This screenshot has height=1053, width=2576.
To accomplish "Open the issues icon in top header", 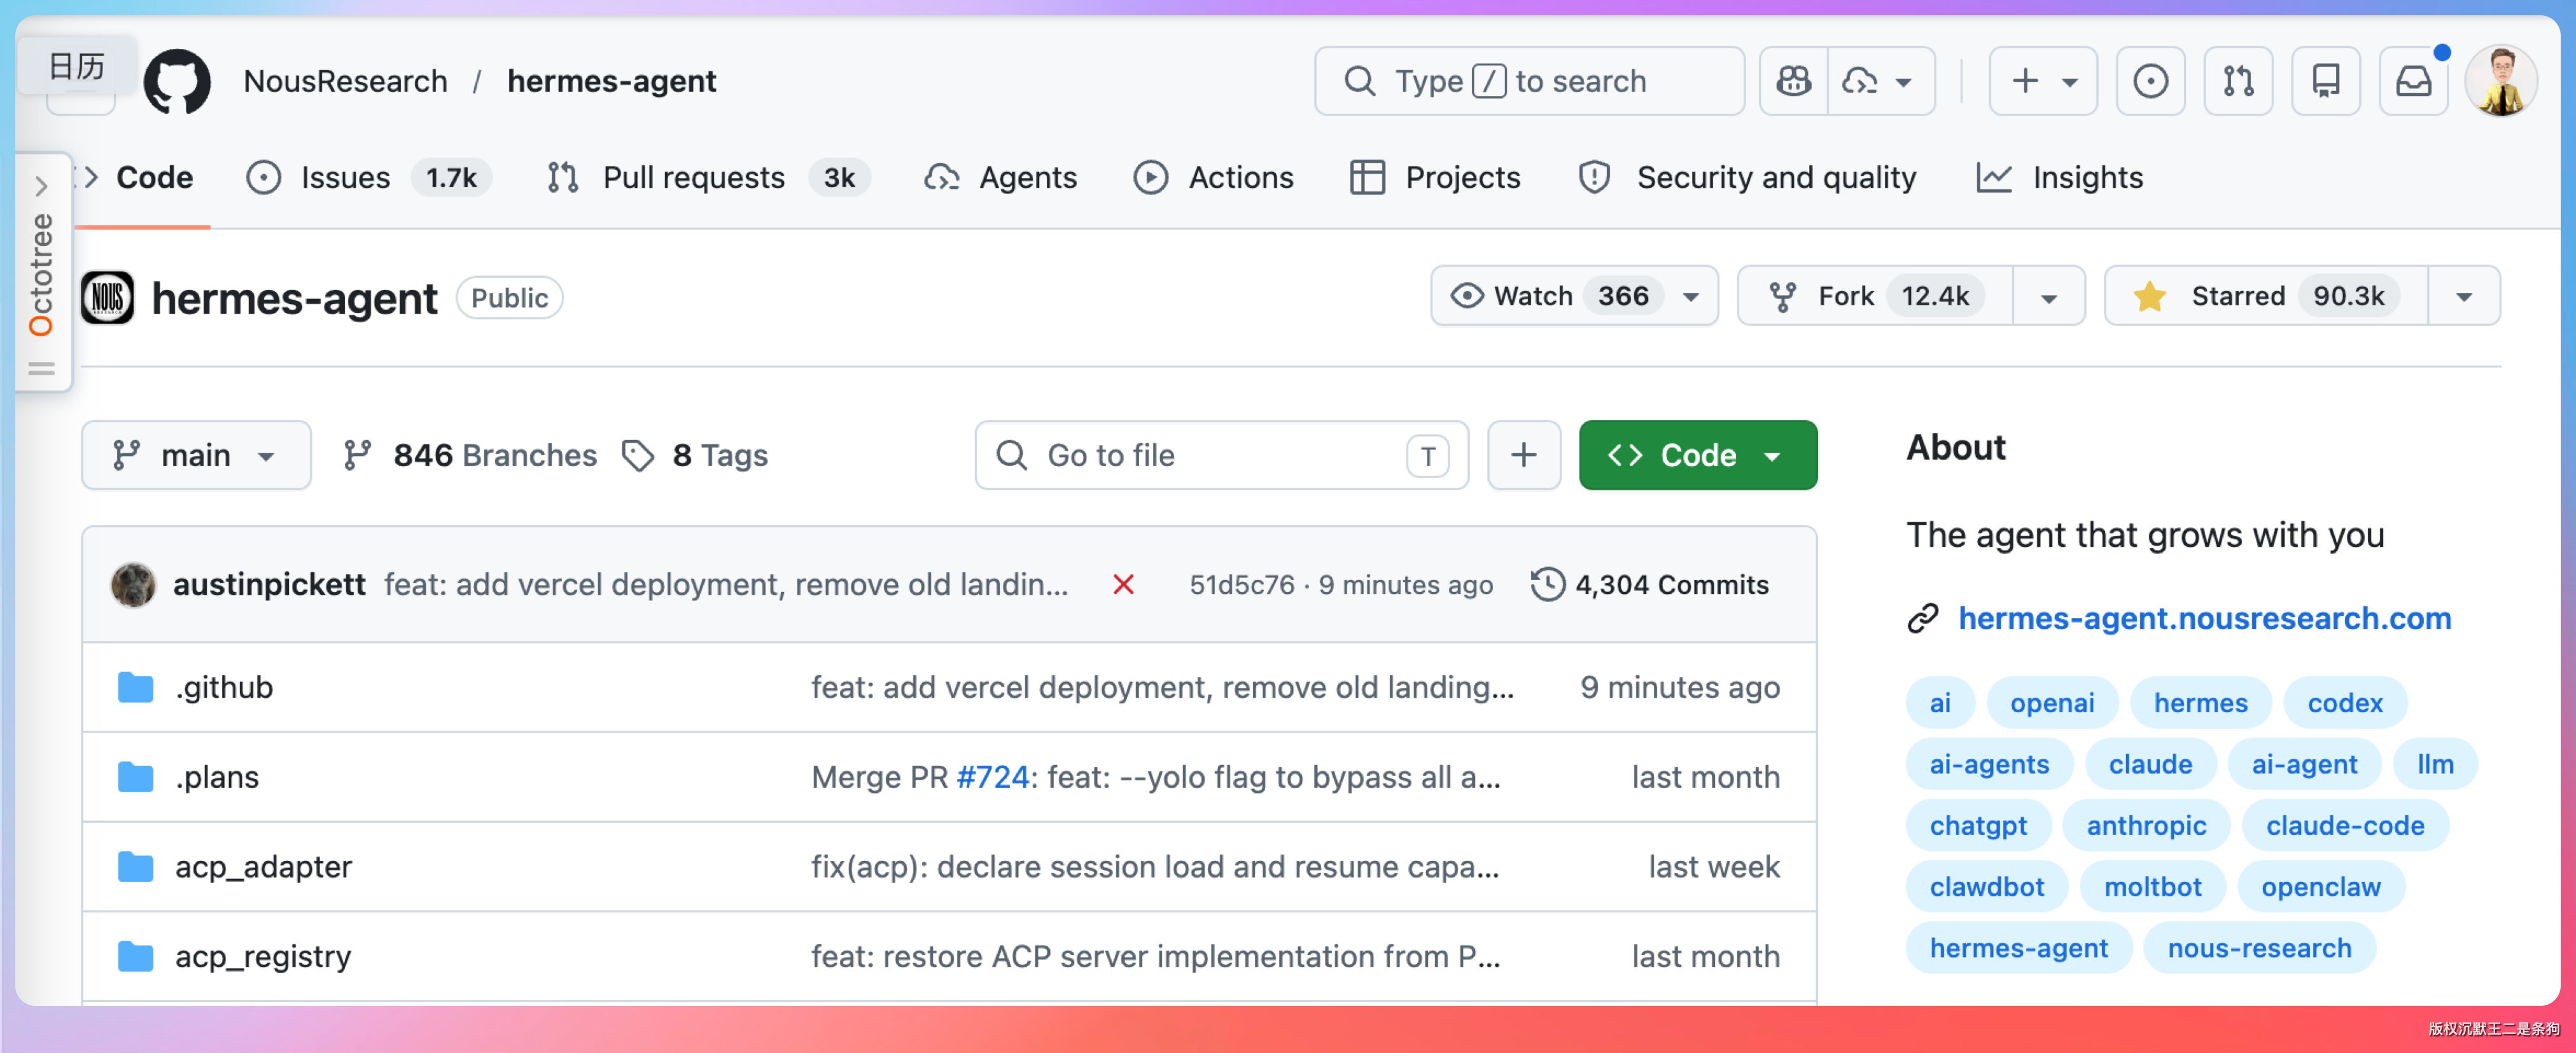I will click(x=2150, y=81).
